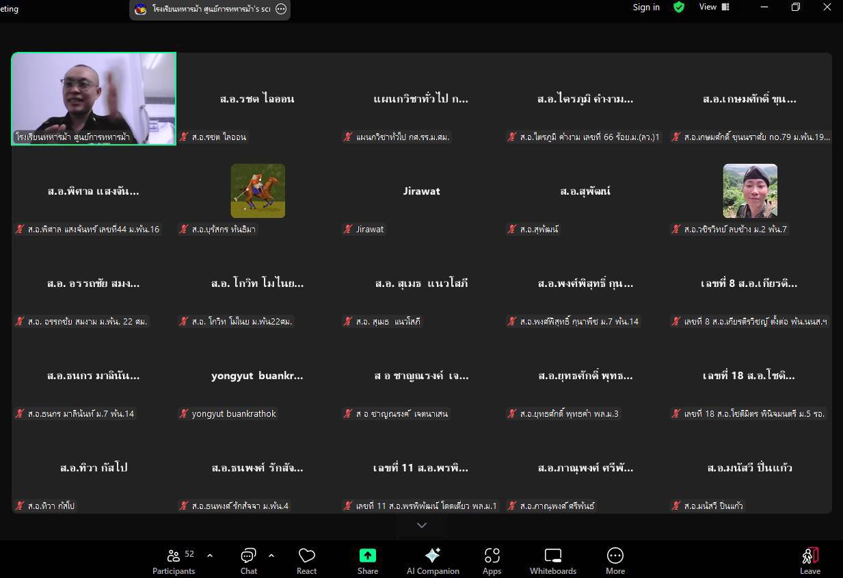Screen dimensions: 843x578
Task: Click muted mic icon for ส.อ. สุเมธ แนวโสภี
Action: [x=348, y=321]
